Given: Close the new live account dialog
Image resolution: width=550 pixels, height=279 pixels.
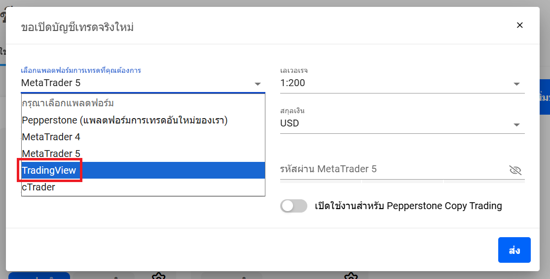Looking at the screenshot, I should click(x=519, y=25).
